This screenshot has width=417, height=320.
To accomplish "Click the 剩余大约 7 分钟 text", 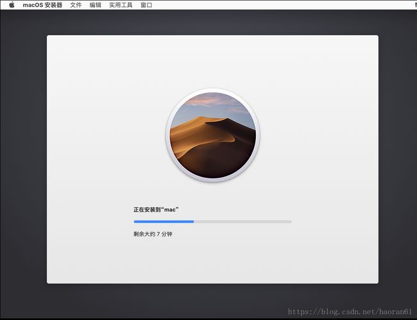I will coord(153,234).
